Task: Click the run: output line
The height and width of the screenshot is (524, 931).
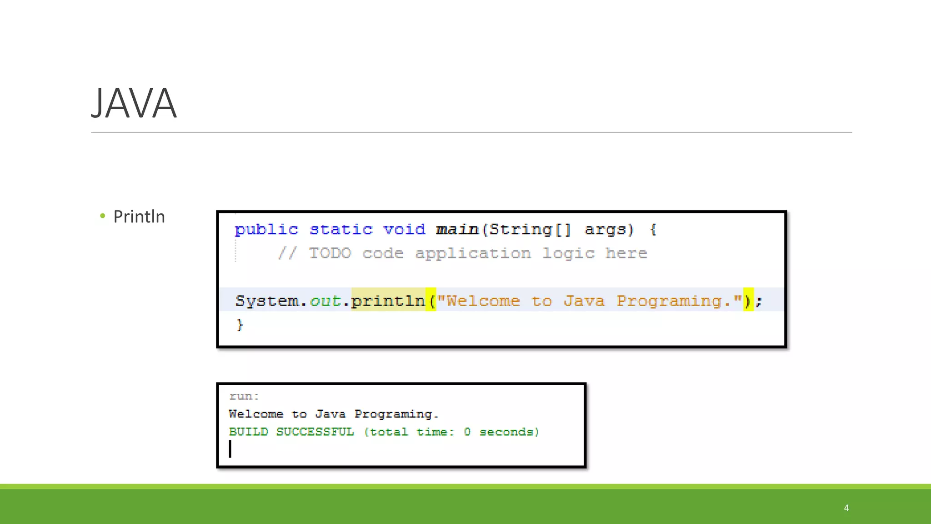Action: pyautogui.click(x=244, y=396)
